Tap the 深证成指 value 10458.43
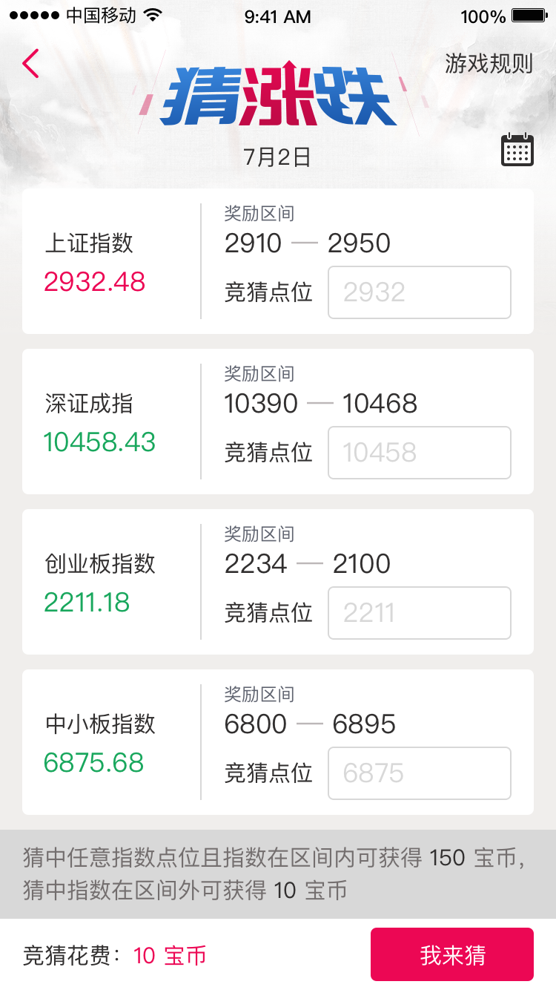This screenshot has width=556, height=990. [99, 442]
